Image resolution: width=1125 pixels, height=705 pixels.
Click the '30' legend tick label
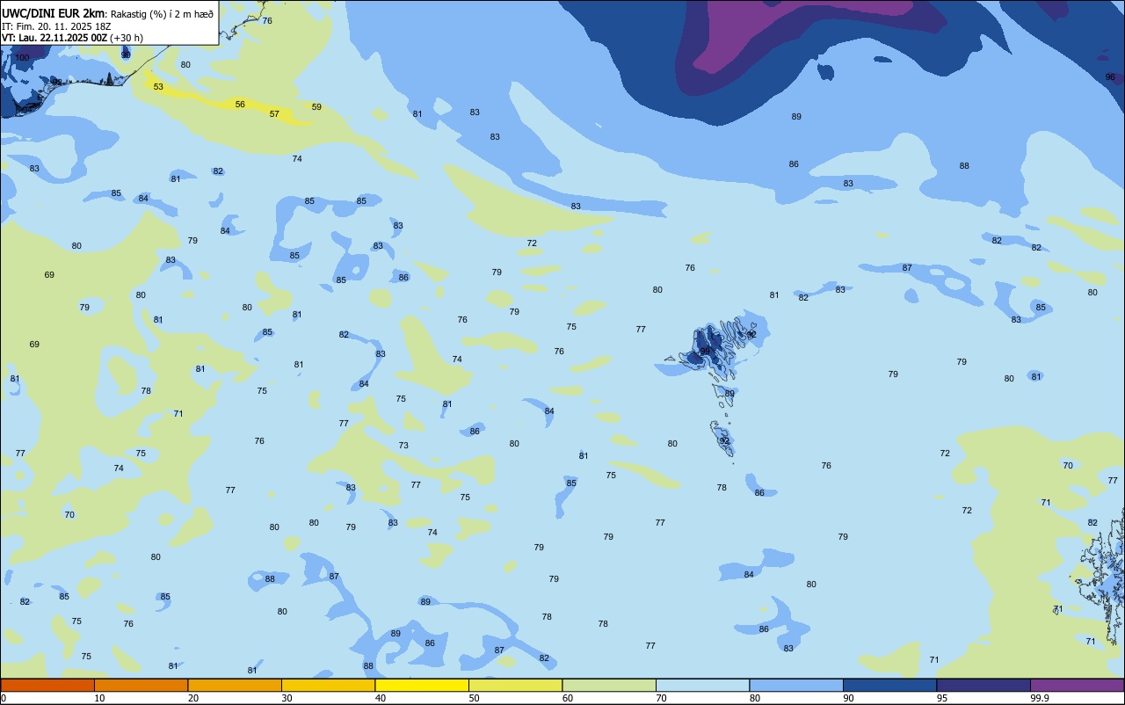[287, 698]
